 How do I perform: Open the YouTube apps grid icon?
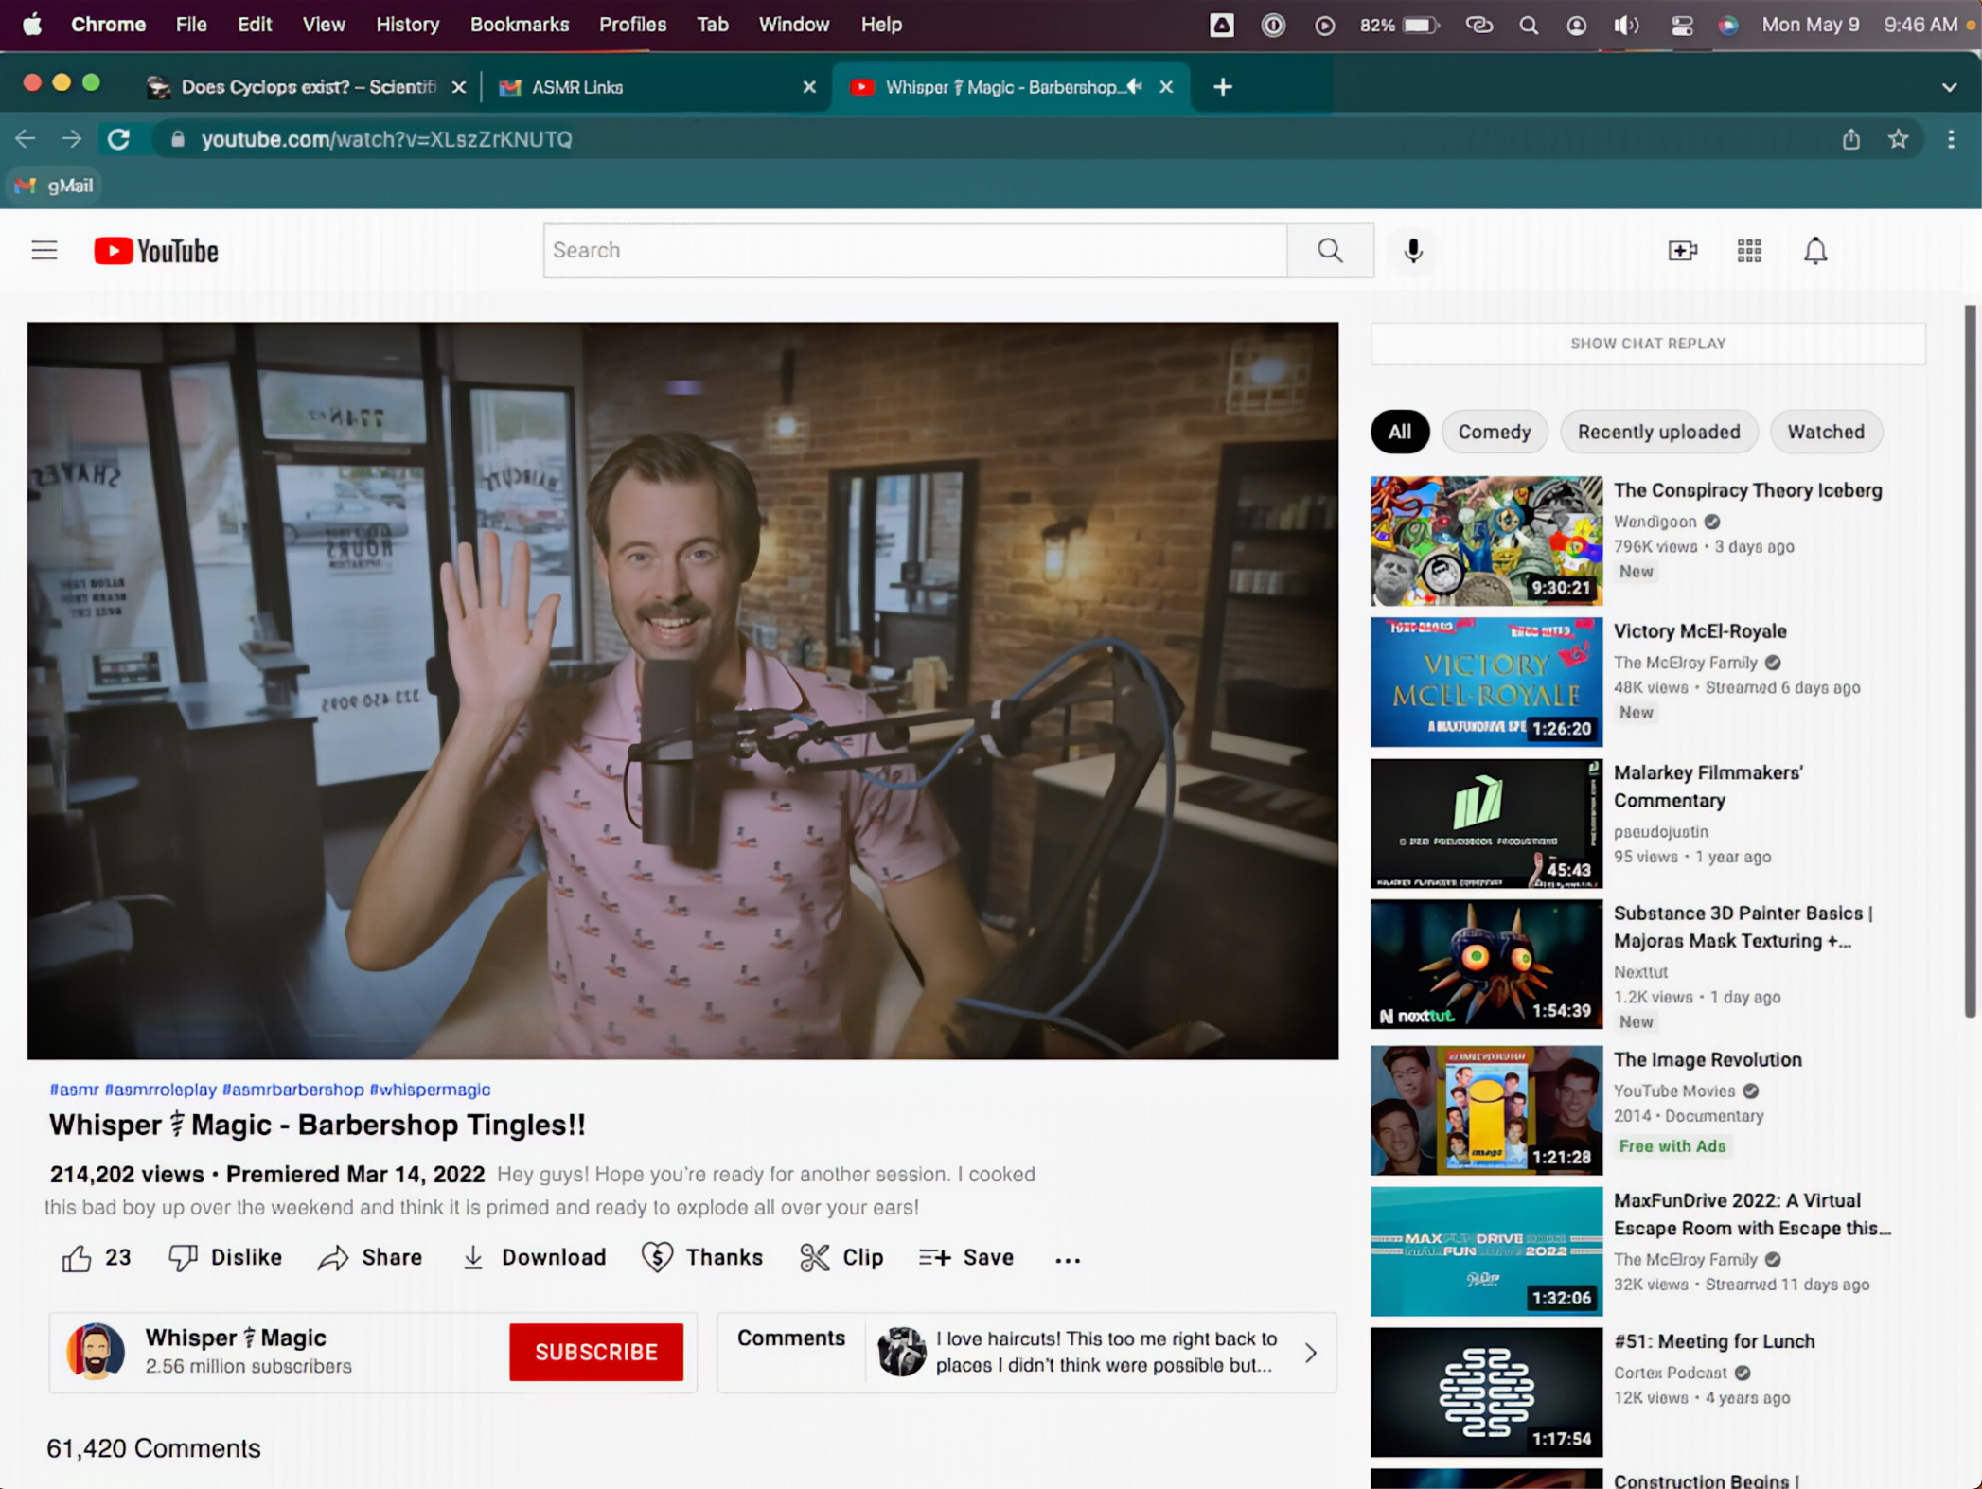click(1748, 251)
